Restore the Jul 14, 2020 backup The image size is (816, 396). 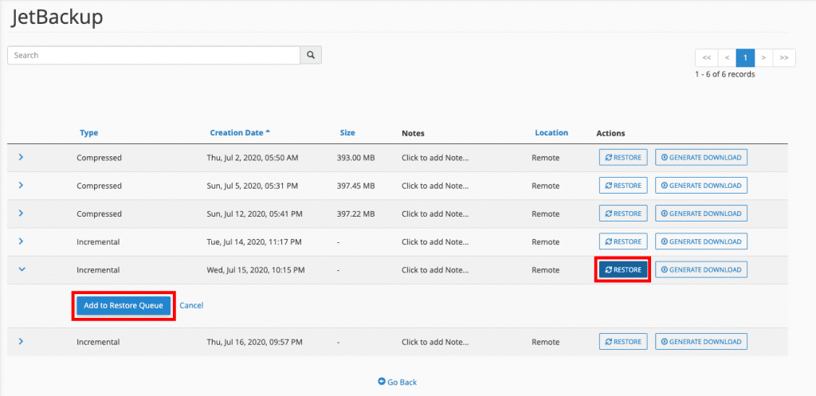(623, 241)
